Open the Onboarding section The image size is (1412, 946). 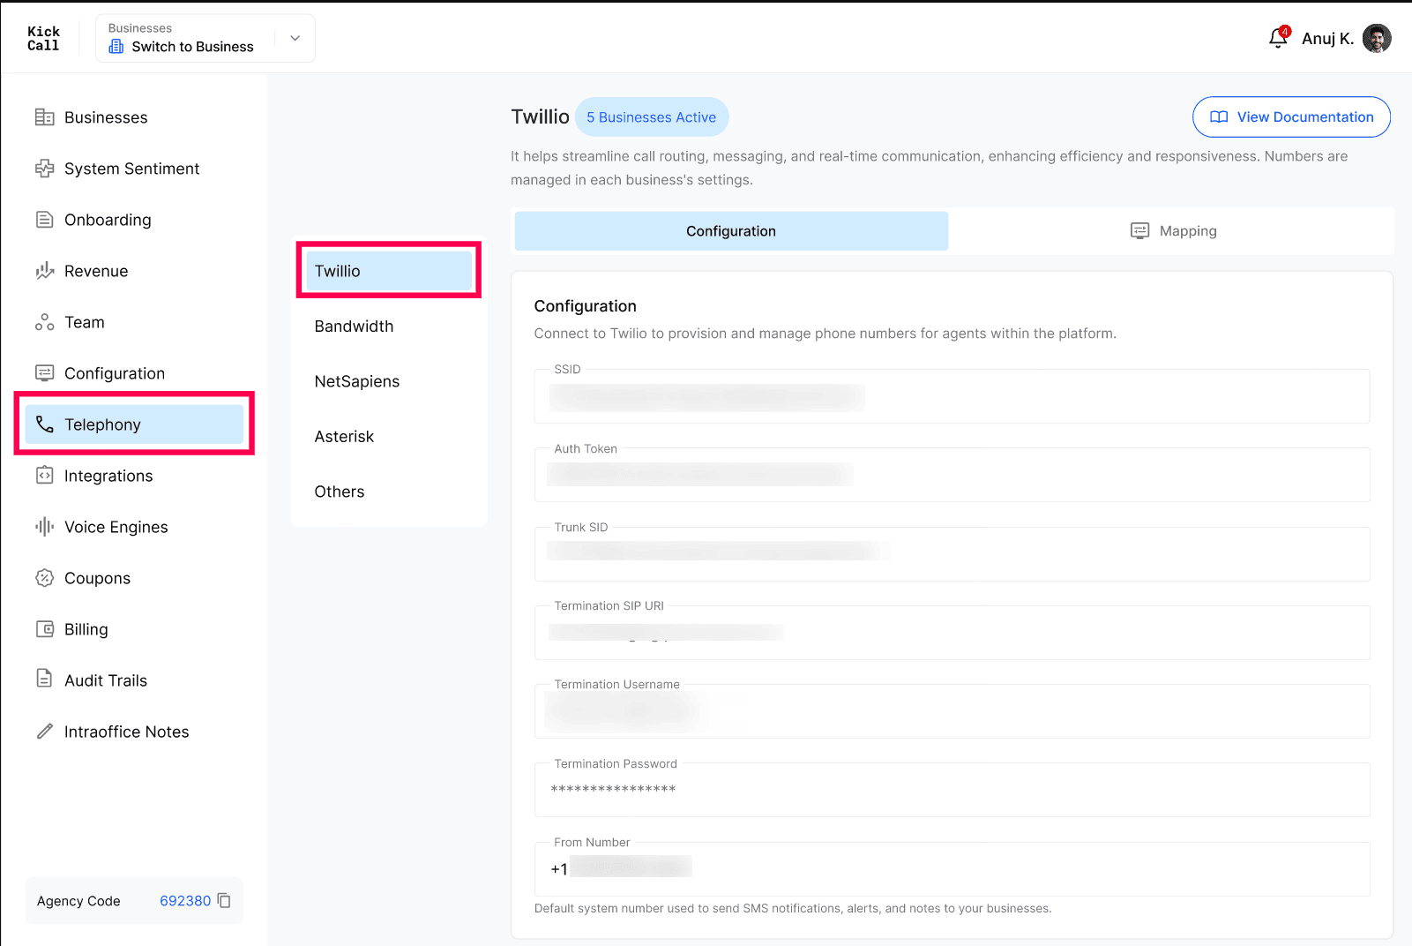[x=134, y=220]
